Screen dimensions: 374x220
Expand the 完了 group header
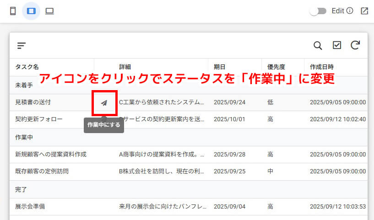[x=21, y=189]
